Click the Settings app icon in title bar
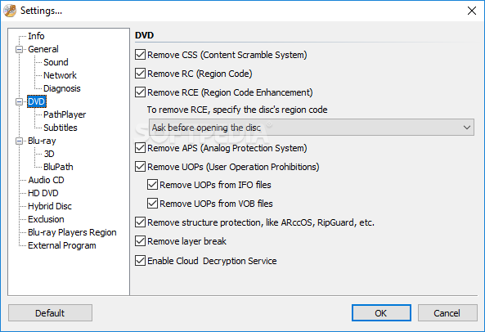 click(10, 11)
